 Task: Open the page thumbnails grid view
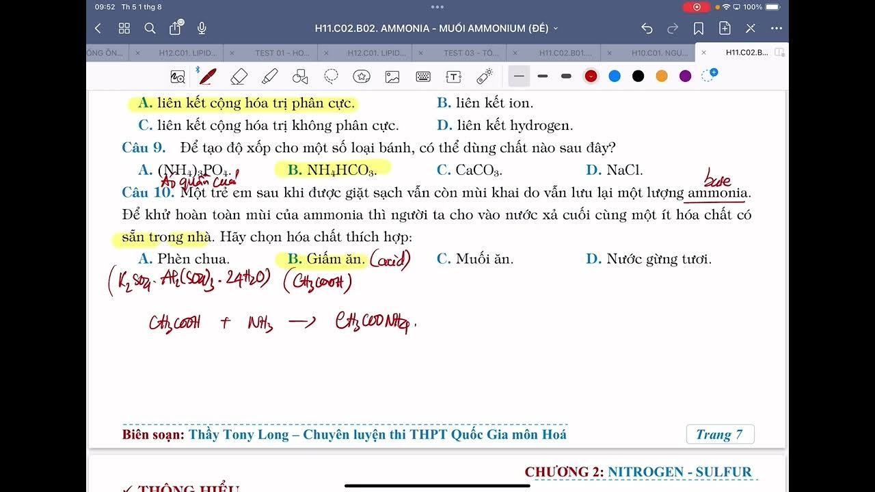point(124,28)
